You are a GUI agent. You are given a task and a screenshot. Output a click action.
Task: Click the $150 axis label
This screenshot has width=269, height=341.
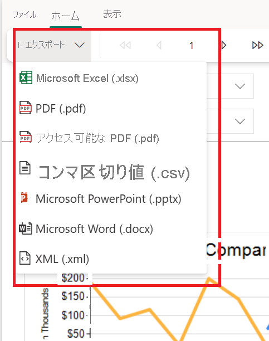tap(73, 296)
